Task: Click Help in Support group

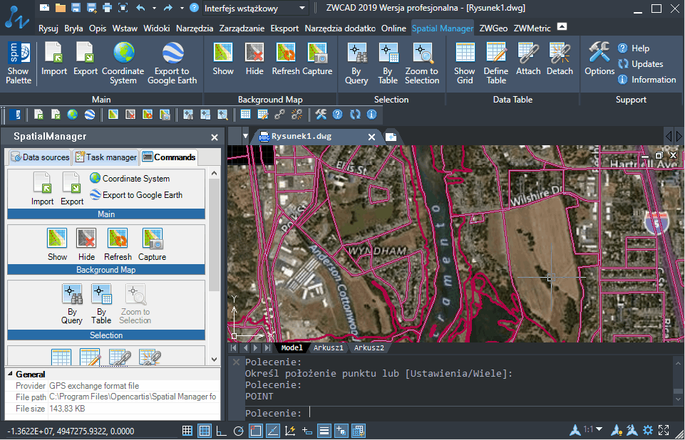Action: pos(634,48)
